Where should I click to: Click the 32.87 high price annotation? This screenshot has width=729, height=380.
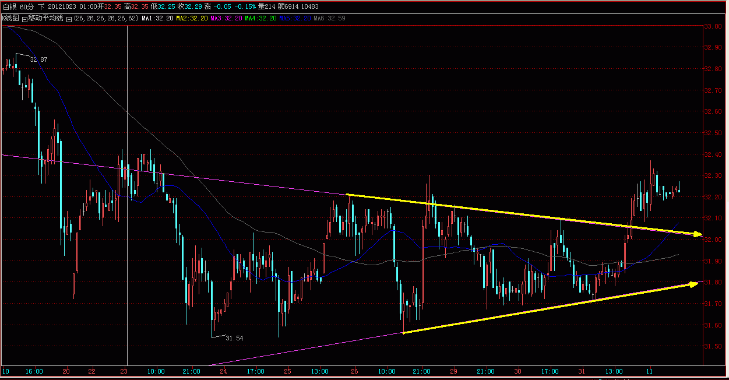(38, 59)
